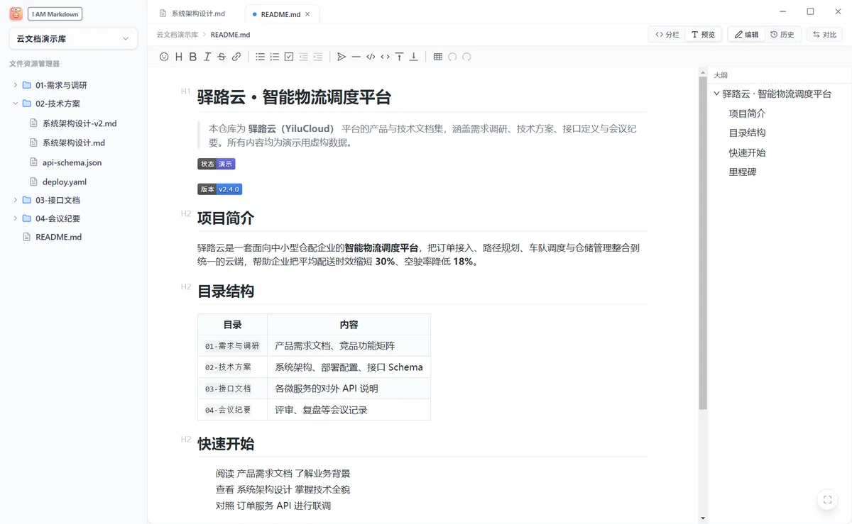The width and height of the screenshot is (852, 524).
Task: Click table cell 系统架构、部署配置、接口 Schema
Action: point(349,367)
